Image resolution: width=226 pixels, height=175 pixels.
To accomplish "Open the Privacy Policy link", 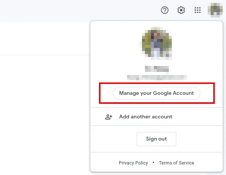I will 133,163.
